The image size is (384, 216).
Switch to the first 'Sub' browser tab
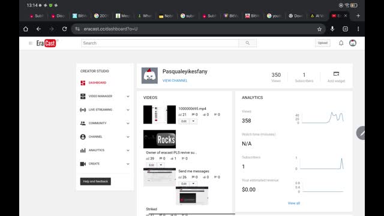coord(36,16)
